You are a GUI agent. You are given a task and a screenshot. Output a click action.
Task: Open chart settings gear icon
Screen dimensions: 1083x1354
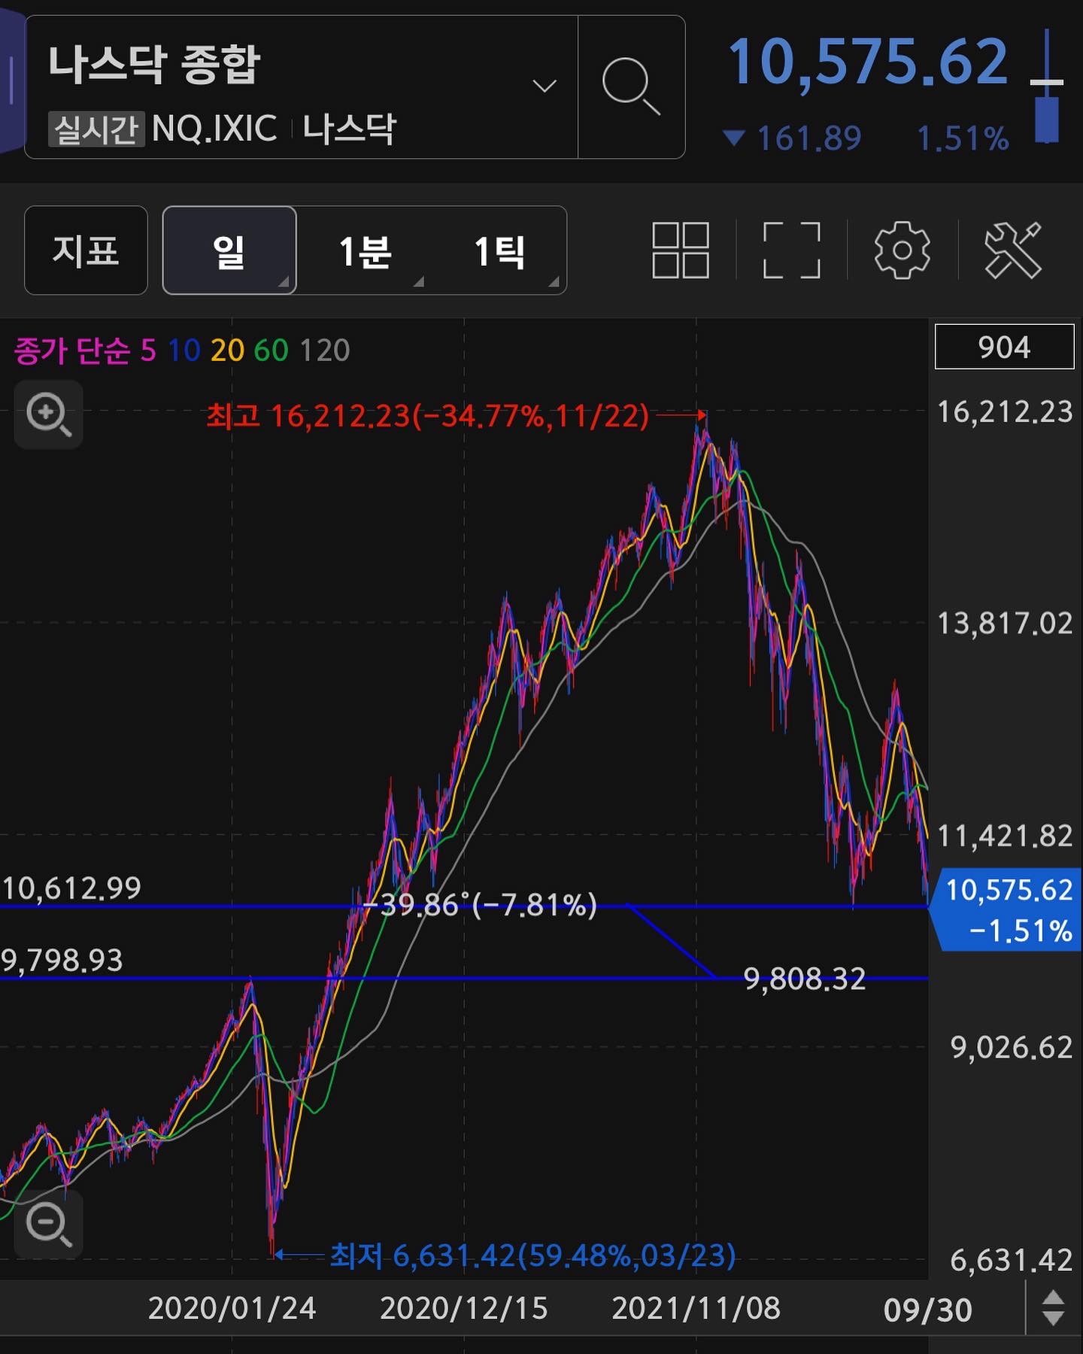[902, 250]
